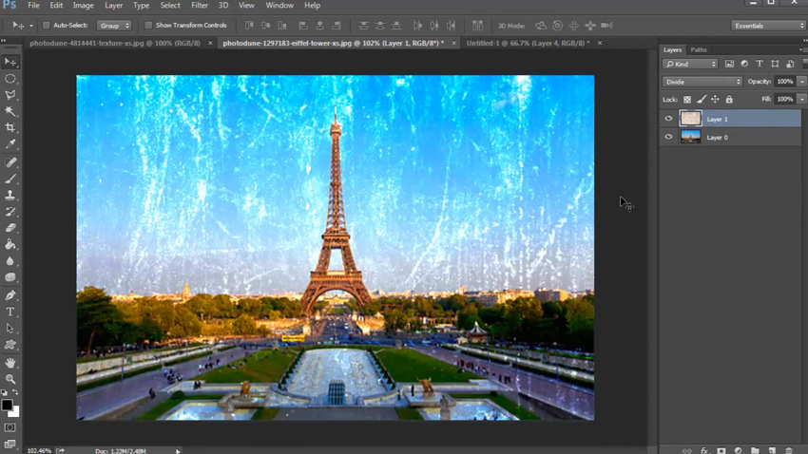The image size is (808, 454).
Task: Click the foreground color swatch
Action: point(7,406)
